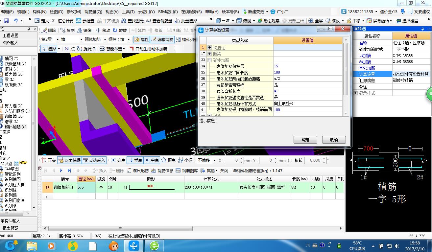432x252 pixels.
Task: Choose the 点 point draw tool
Action: pyautogui.click(x=70, y=49)
